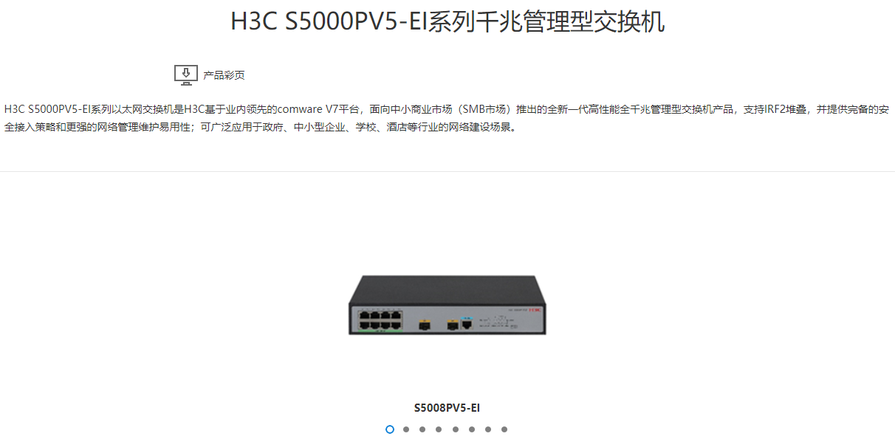Jump to the fourth carousel dot
Image resolution: width=895 pixels, height=439 pixels.
439,429
